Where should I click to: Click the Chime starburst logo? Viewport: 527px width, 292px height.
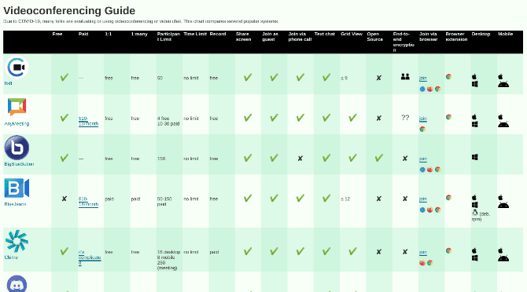(x=17, y=241)
